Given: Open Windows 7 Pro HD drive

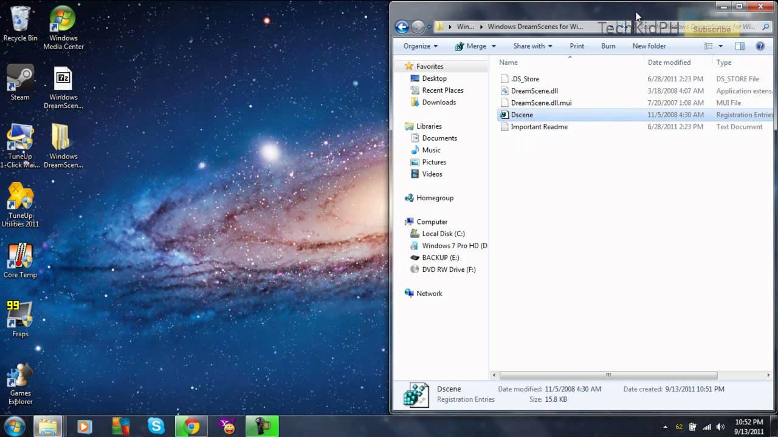Looking at the screenshot, I should tap(454, 246).
